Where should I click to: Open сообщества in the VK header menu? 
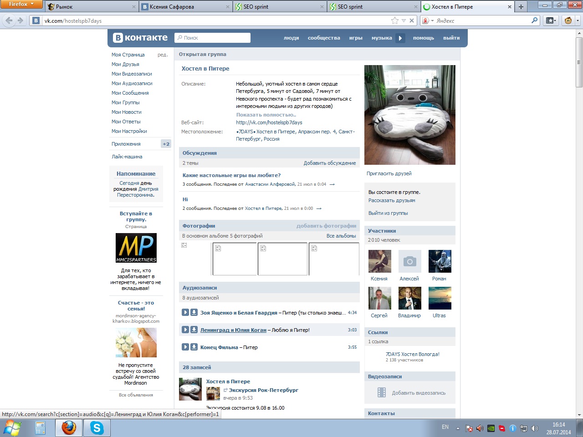(324, 38)
